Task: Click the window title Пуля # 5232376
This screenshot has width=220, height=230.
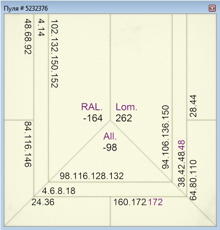Action: point(26,9)
